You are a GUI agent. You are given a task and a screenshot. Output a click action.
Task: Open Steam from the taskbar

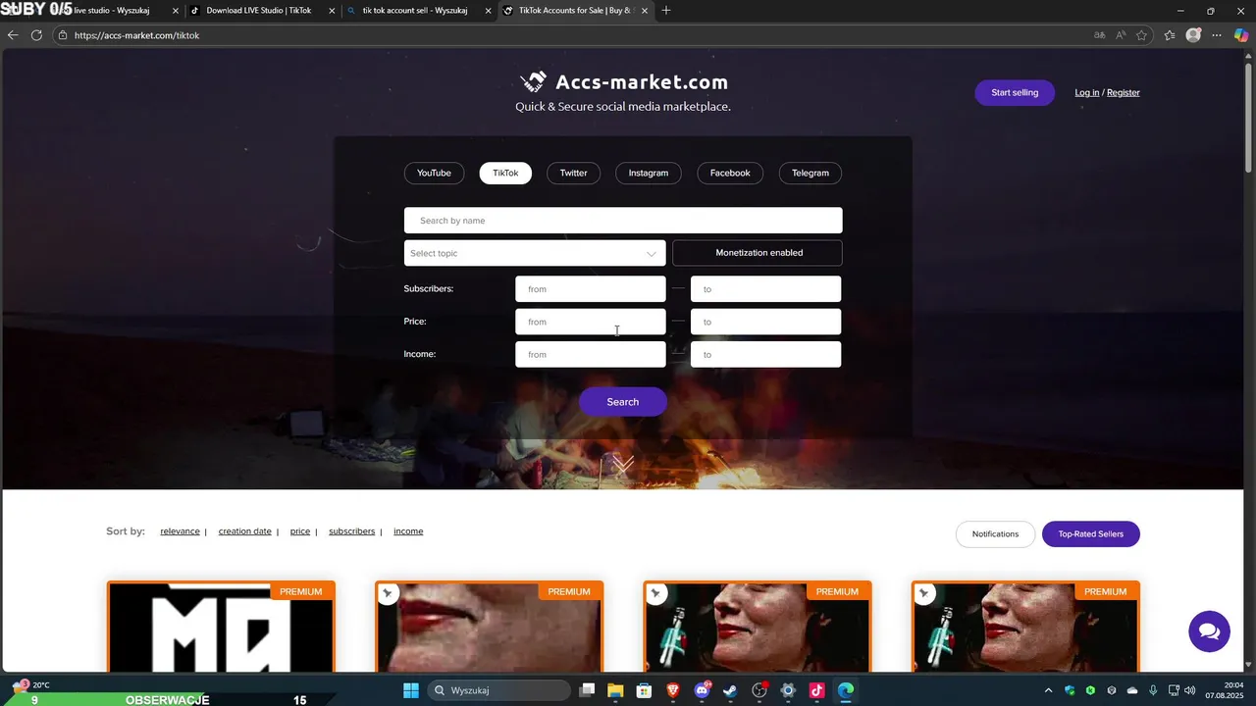tap(730, 690)
